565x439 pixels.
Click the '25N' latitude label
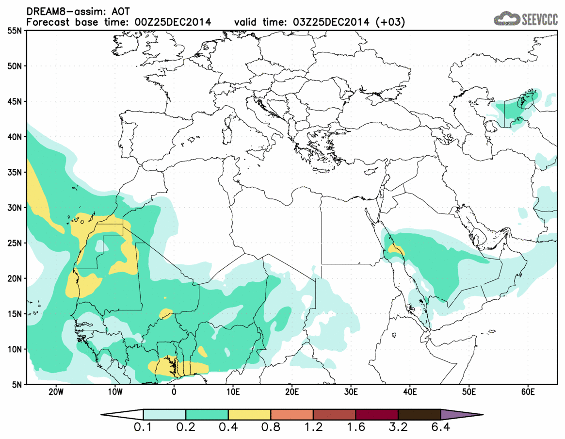(x=15, y=243)
